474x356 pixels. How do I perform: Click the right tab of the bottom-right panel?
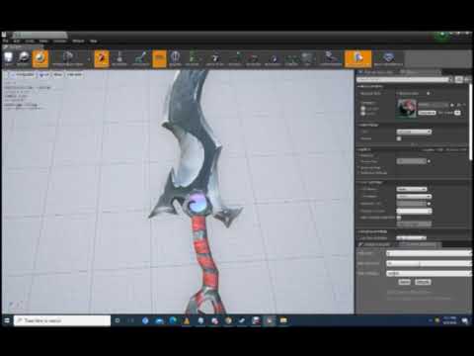tap(419, 244)
